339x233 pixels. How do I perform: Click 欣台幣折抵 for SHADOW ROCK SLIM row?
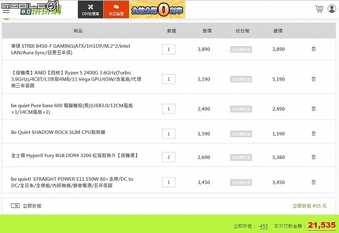click(241, 134)
